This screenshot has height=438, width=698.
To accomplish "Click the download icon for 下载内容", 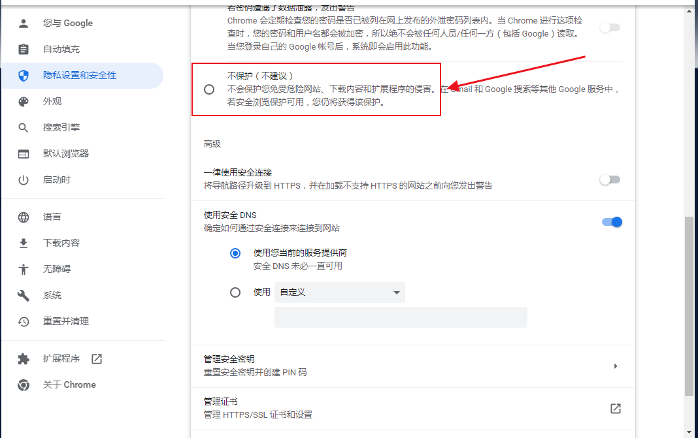I will 24,243.
